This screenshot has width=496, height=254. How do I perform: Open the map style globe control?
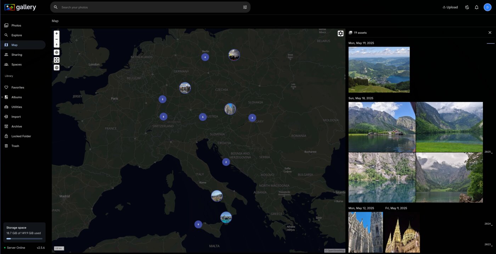tap(56, 67)
